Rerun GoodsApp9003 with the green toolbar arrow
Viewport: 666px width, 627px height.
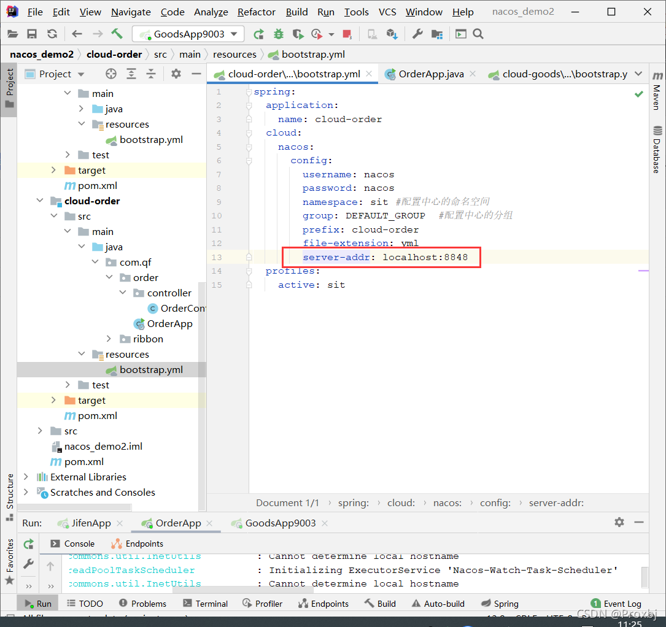(x=258, y=34)
